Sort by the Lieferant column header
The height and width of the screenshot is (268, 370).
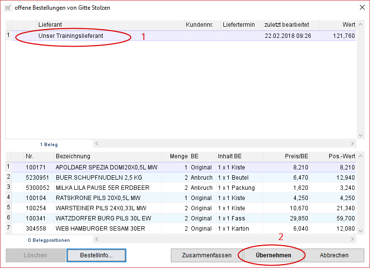tap(111, 25)
